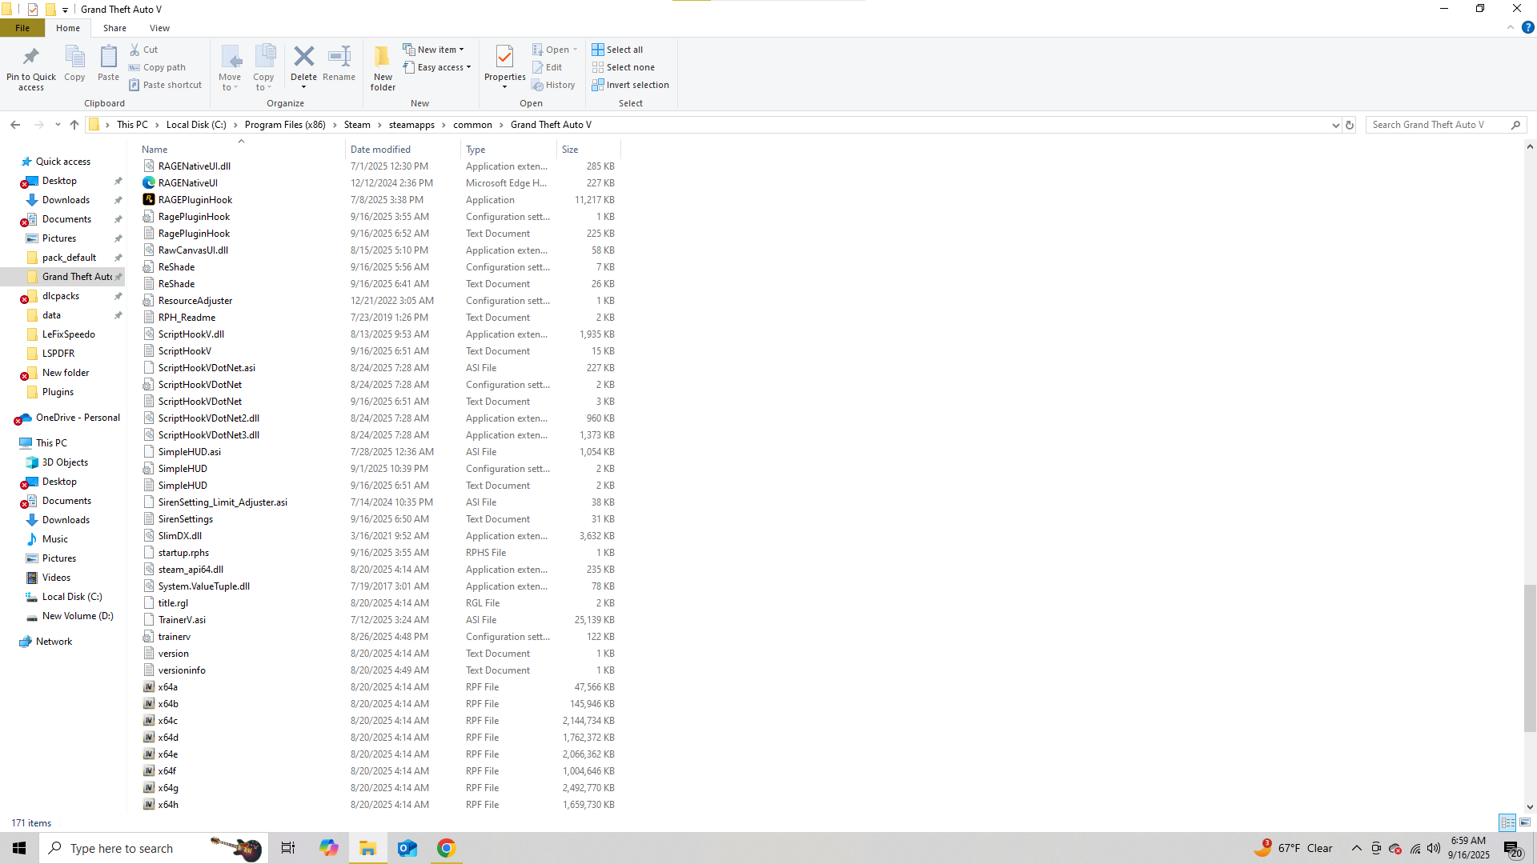
Task: Switch to details view toggle
Action: [x=1507, y=822]
